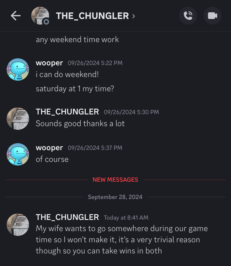Tap THE_CHUNGLER avatar on today's 8:41 AM message
The image size is (231, 266).
pyautogui.click(x=18, y=225)
